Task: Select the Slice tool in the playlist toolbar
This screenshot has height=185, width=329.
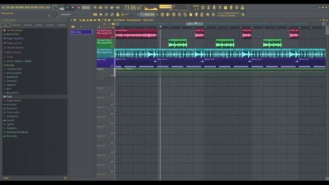Action: pyautogui.click(x=98, y=20)
